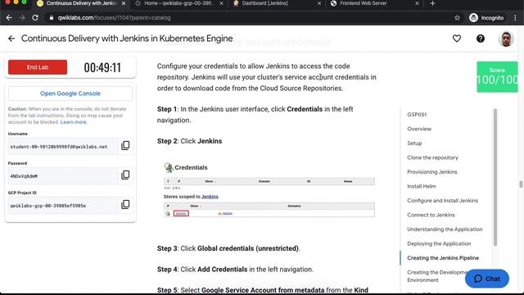Click the outline panel scrollbar
524x295 pixels.
[495, 177]
